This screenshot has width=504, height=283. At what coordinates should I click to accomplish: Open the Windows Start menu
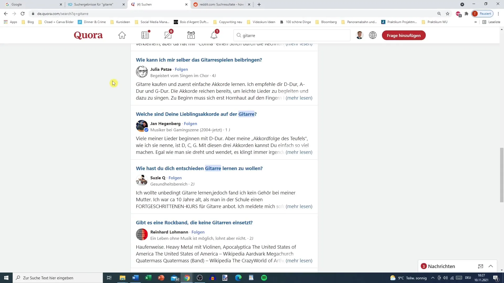coord(6,278)
